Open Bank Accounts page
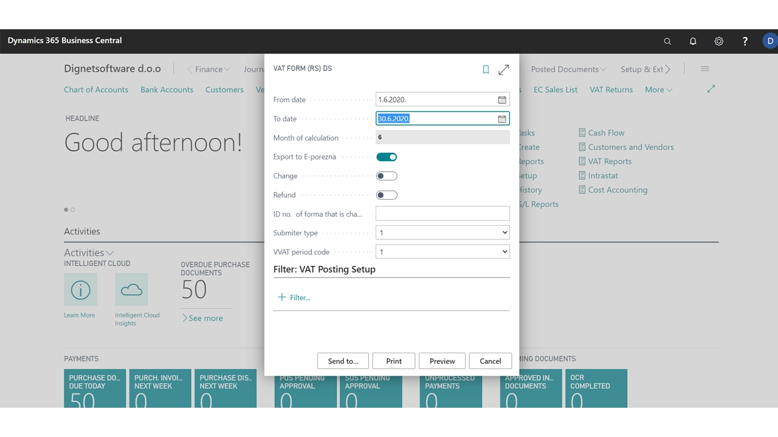 tap(167, 89)
